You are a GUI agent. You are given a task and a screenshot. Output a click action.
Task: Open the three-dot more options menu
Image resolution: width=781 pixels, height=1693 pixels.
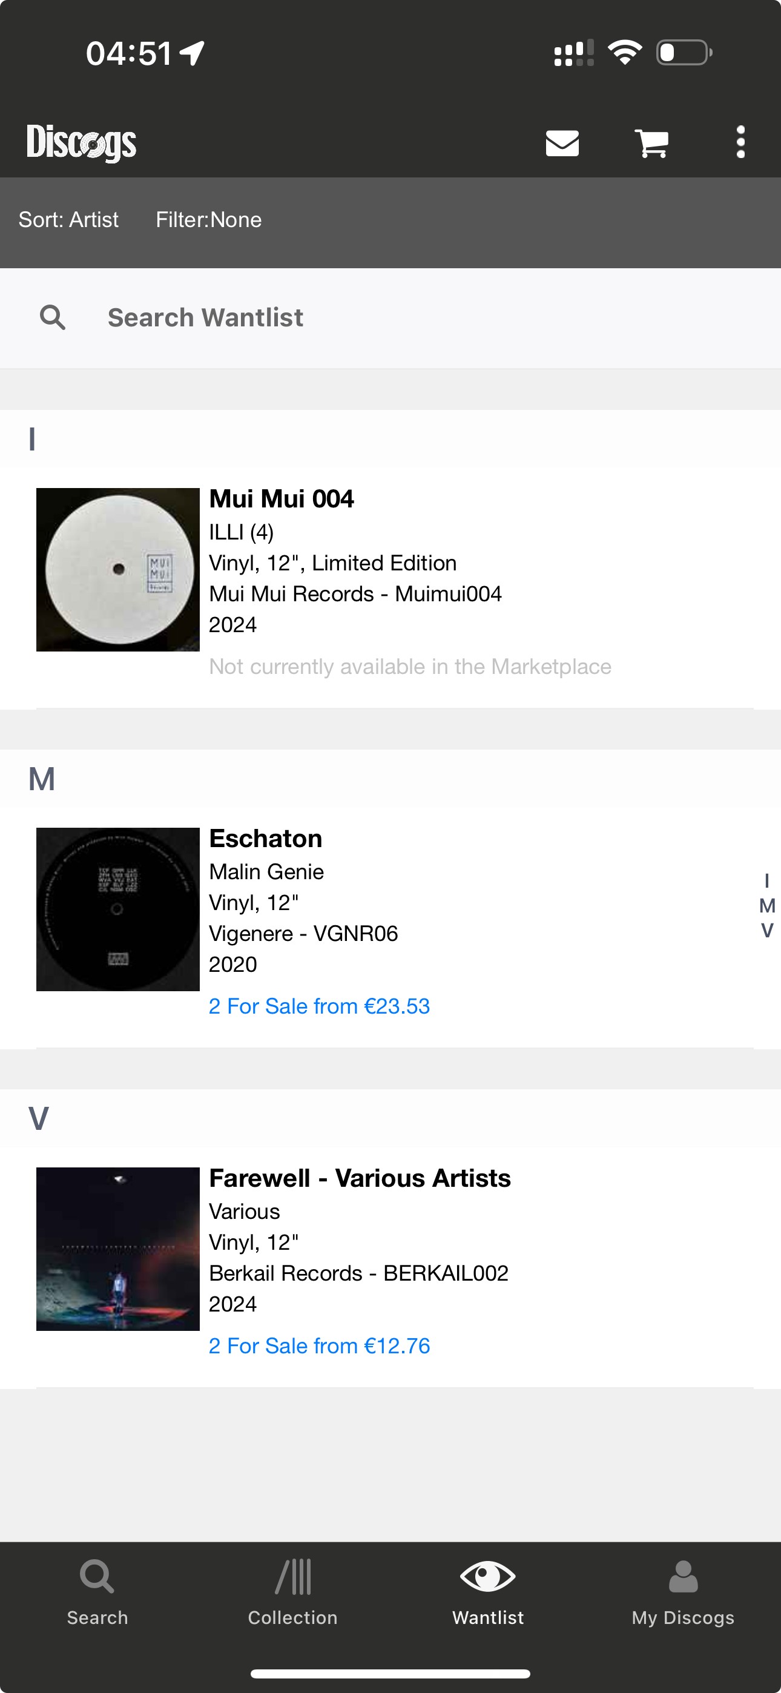click(740, 142)
